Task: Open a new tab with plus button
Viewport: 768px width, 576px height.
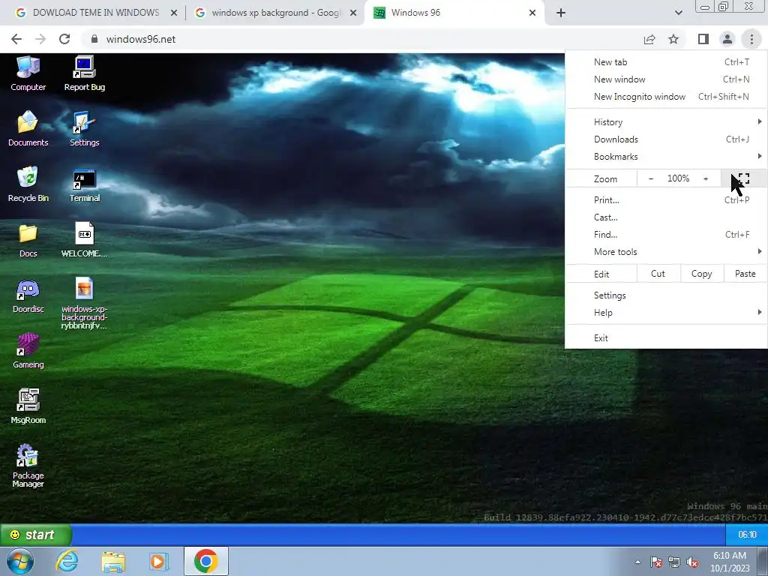Action: (x=561, y=13)
